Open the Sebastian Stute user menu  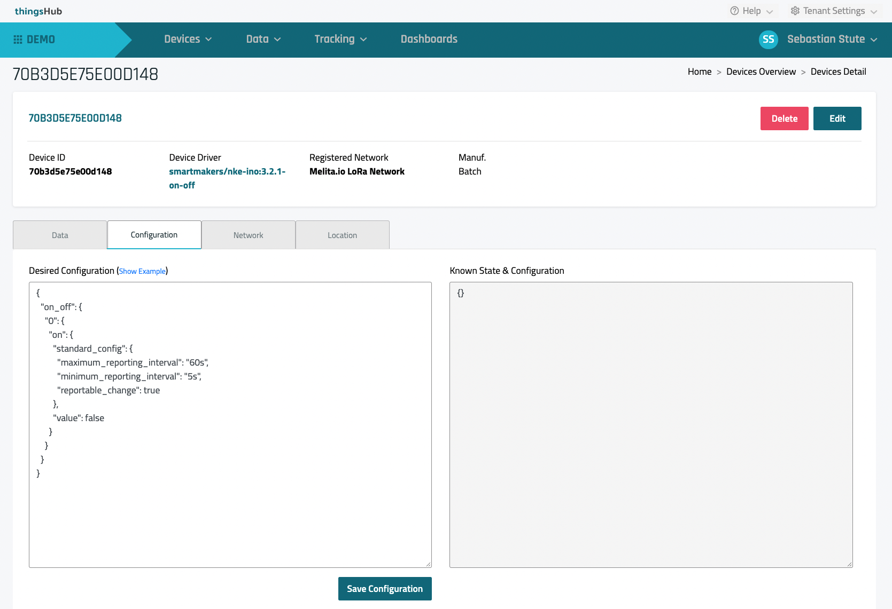click(x=832, y=39)
